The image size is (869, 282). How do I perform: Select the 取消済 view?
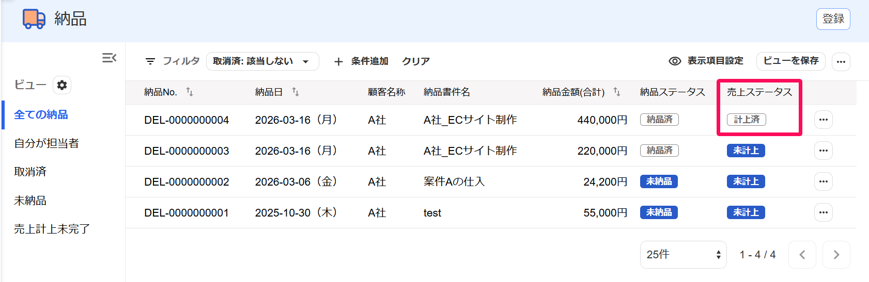[30, 172]
